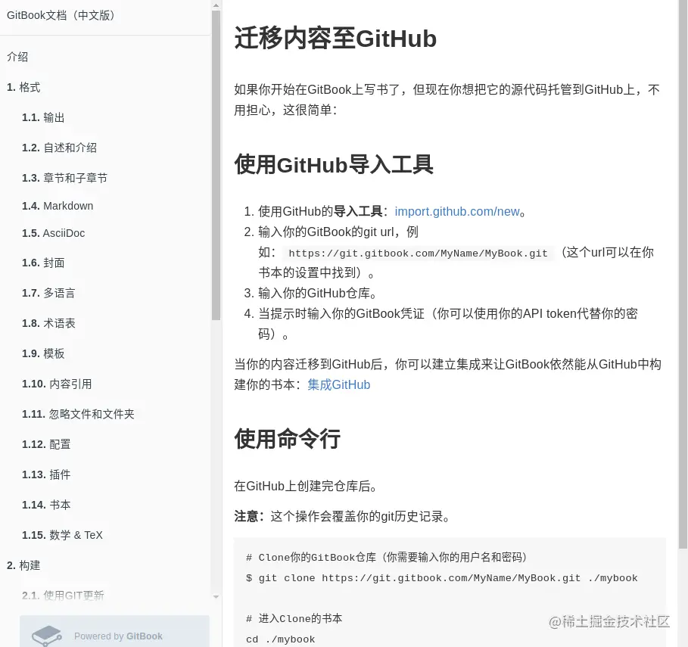Click sidebar scrollbar down arrow
This screenshot has height=647, width=688.
(216, 596)
